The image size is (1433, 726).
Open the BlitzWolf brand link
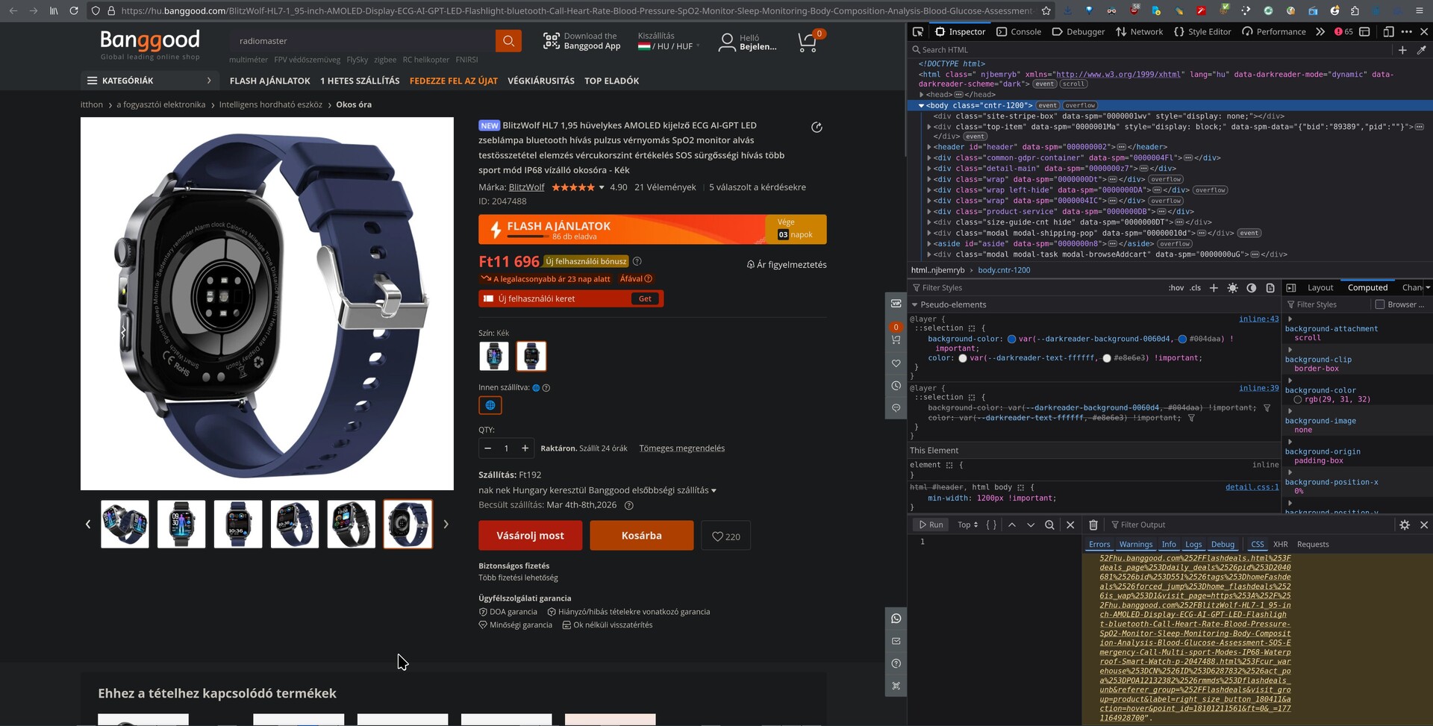tap(526, 187)
